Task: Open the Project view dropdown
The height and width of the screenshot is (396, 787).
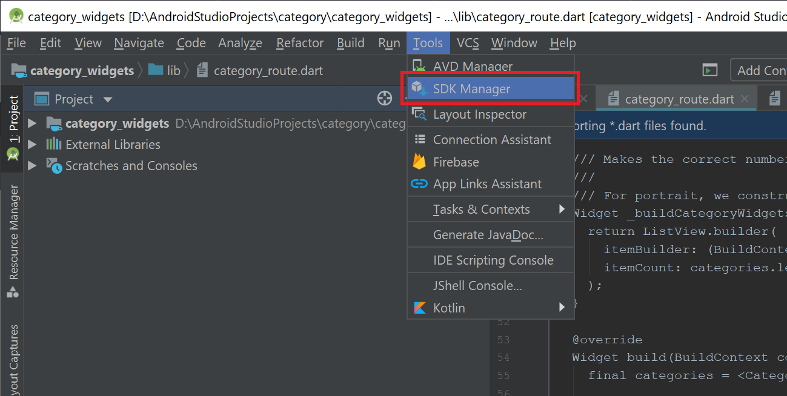Action: pyautogui.click(x=107, y=99)
